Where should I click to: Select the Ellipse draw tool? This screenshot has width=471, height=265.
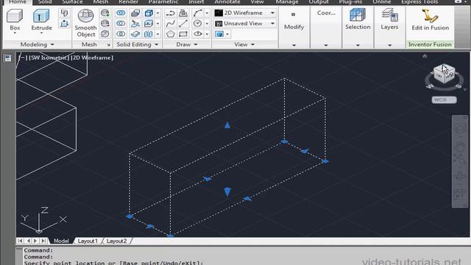point(198,34)
